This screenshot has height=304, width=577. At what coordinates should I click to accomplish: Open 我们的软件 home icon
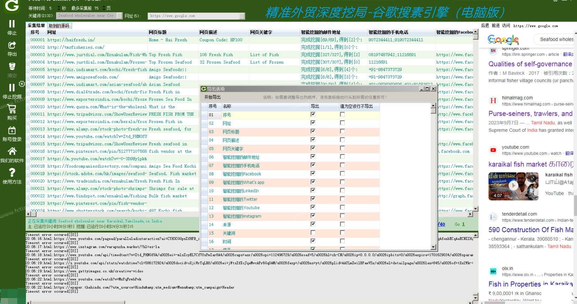(12, 151)
